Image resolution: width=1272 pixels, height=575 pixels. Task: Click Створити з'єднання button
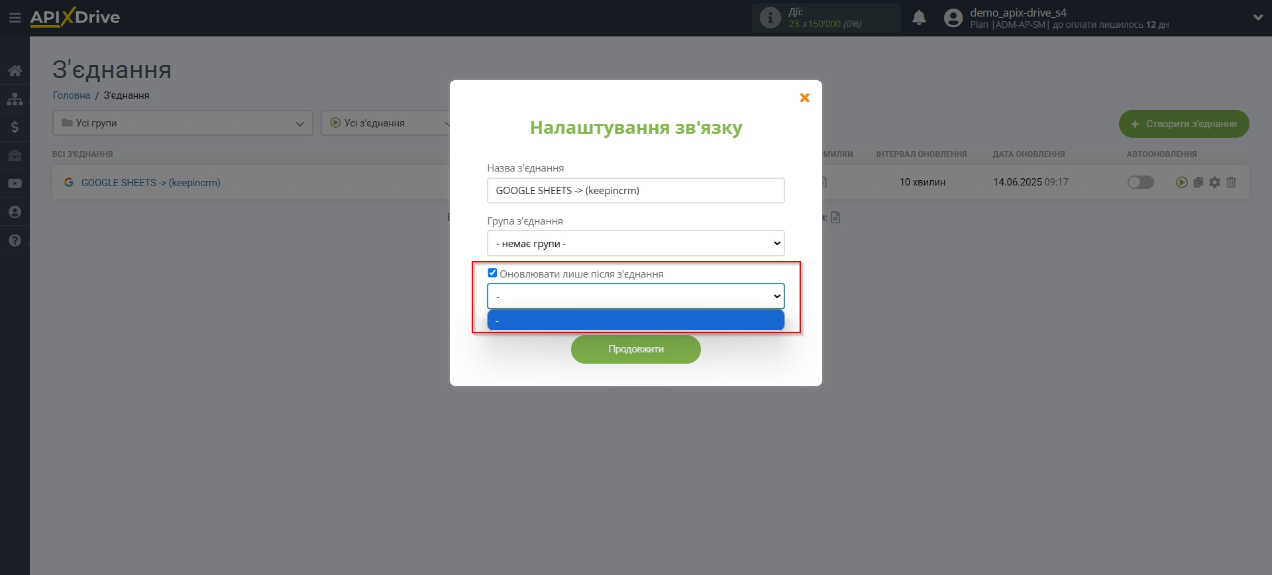1184,124
